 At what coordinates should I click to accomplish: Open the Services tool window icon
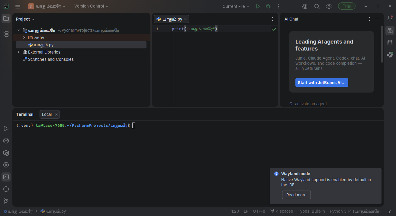(x=6, y=165)
